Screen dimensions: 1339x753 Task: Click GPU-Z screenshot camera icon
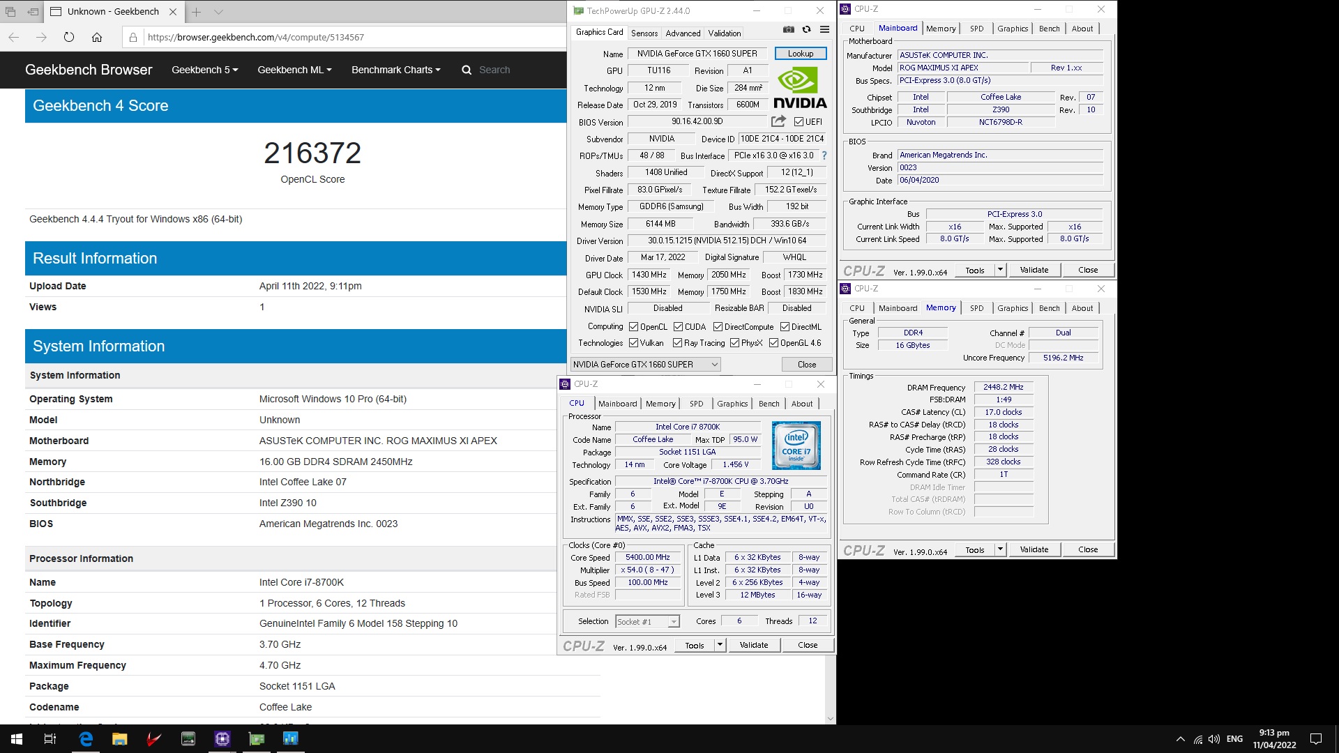click(x=788, y=29)
